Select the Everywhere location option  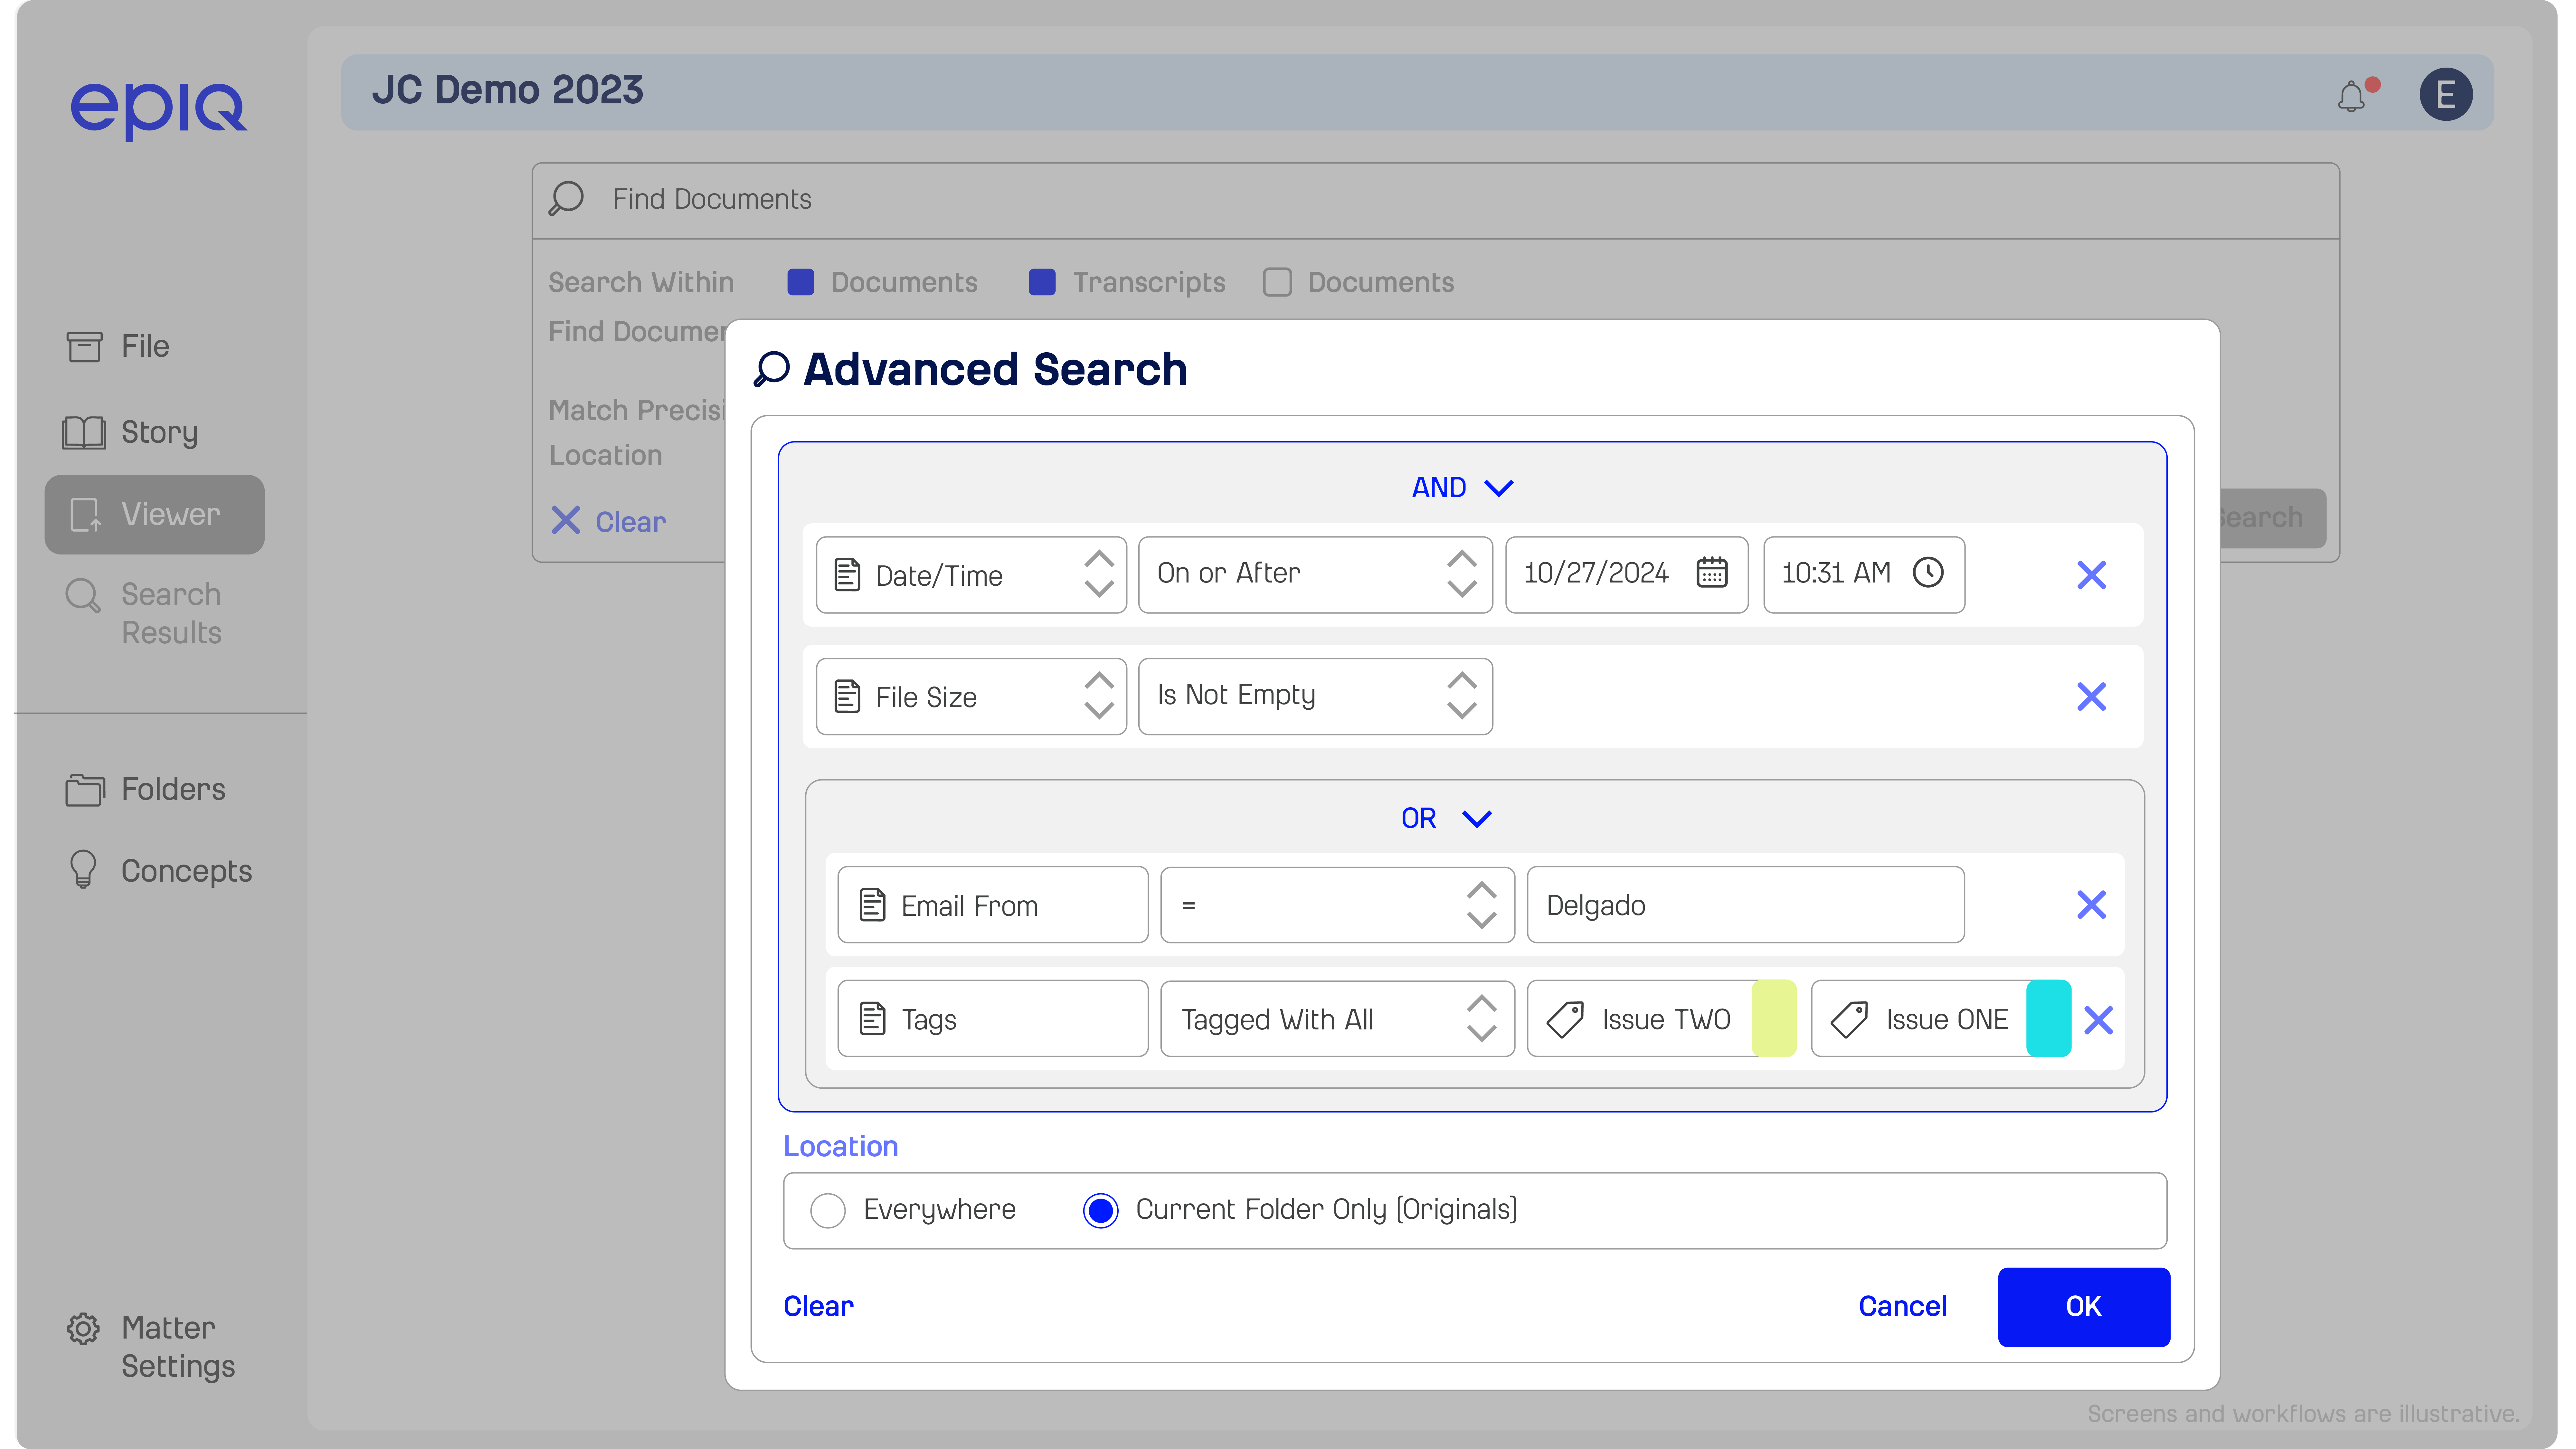pos(828,1210)
